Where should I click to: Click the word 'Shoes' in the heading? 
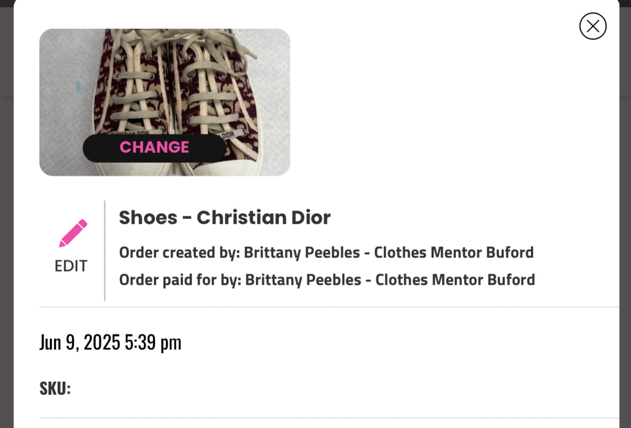(x=148, y=217)
